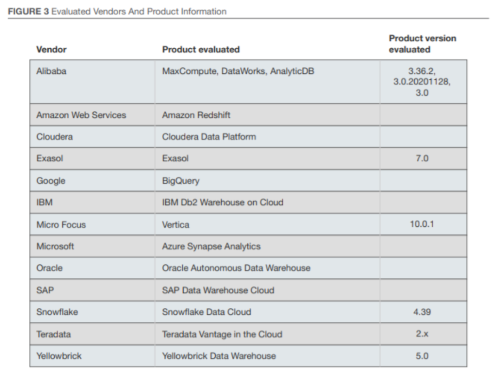This screenshot has width=501, height=376.
Task: Select the Cloudera Data Platform cell
Action: coord(209,137)
